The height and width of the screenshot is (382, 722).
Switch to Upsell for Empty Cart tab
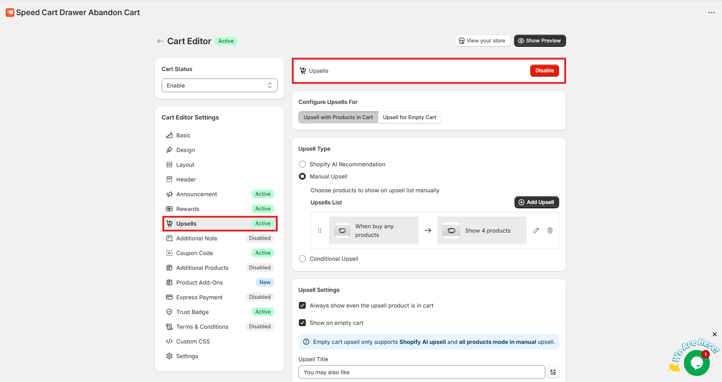point(409,117)
